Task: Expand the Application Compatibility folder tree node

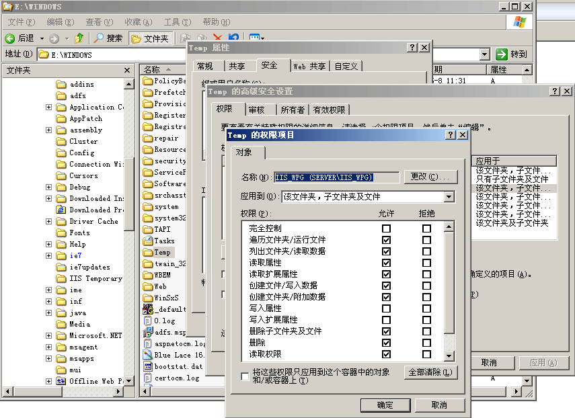Action: click(49, 107)
